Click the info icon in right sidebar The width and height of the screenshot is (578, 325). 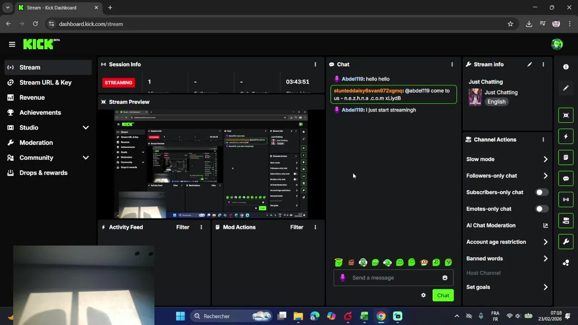point(566,67)
